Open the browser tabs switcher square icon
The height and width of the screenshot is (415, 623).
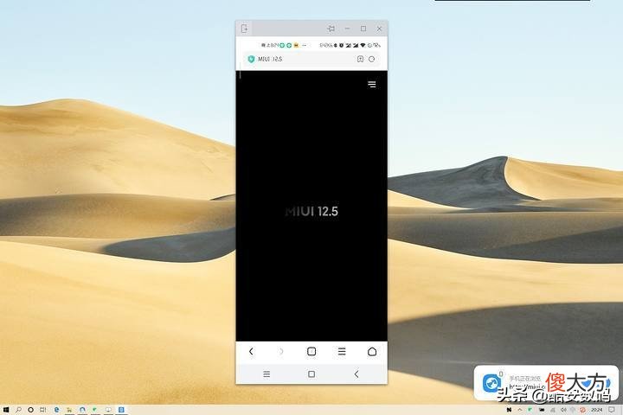tap(311, 352)
